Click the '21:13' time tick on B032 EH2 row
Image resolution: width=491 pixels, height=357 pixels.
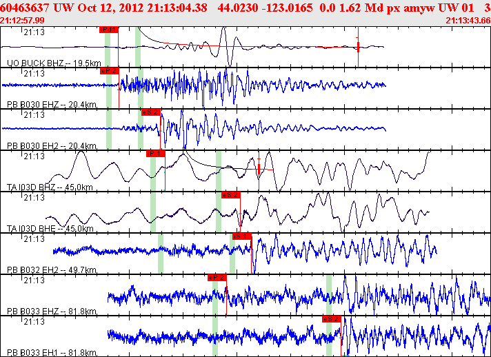tap(34, 238)
